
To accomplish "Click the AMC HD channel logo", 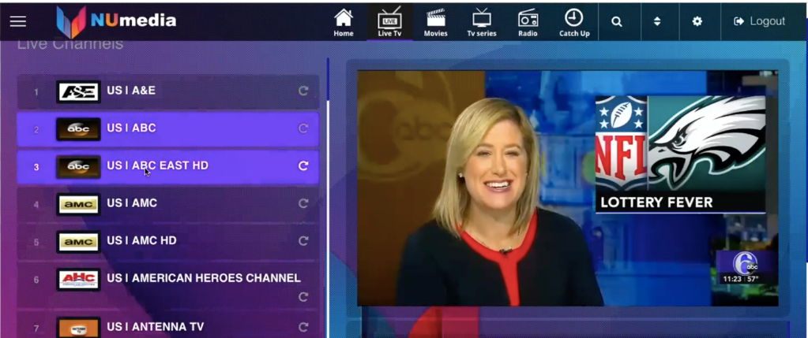I will point(78,242).
